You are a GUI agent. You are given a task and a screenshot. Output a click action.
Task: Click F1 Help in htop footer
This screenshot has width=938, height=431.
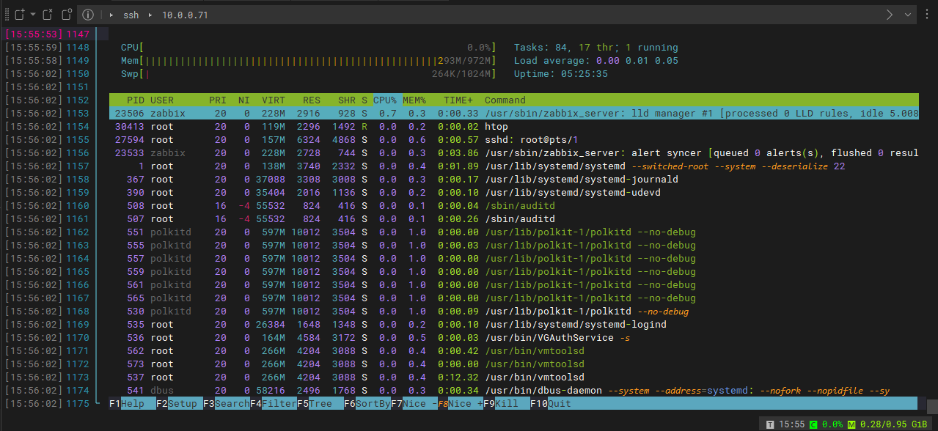coord(132,404)
